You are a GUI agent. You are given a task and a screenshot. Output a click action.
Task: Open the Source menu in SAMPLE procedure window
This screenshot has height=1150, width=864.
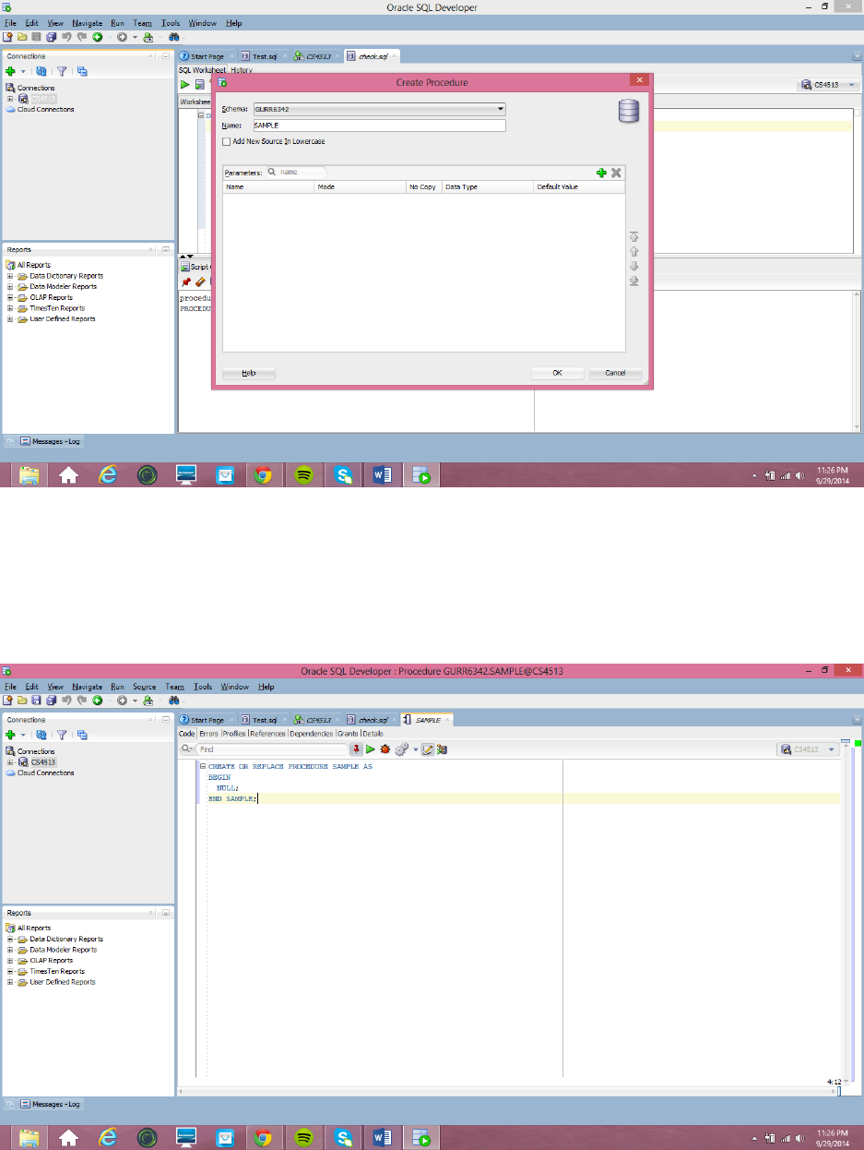145,687
